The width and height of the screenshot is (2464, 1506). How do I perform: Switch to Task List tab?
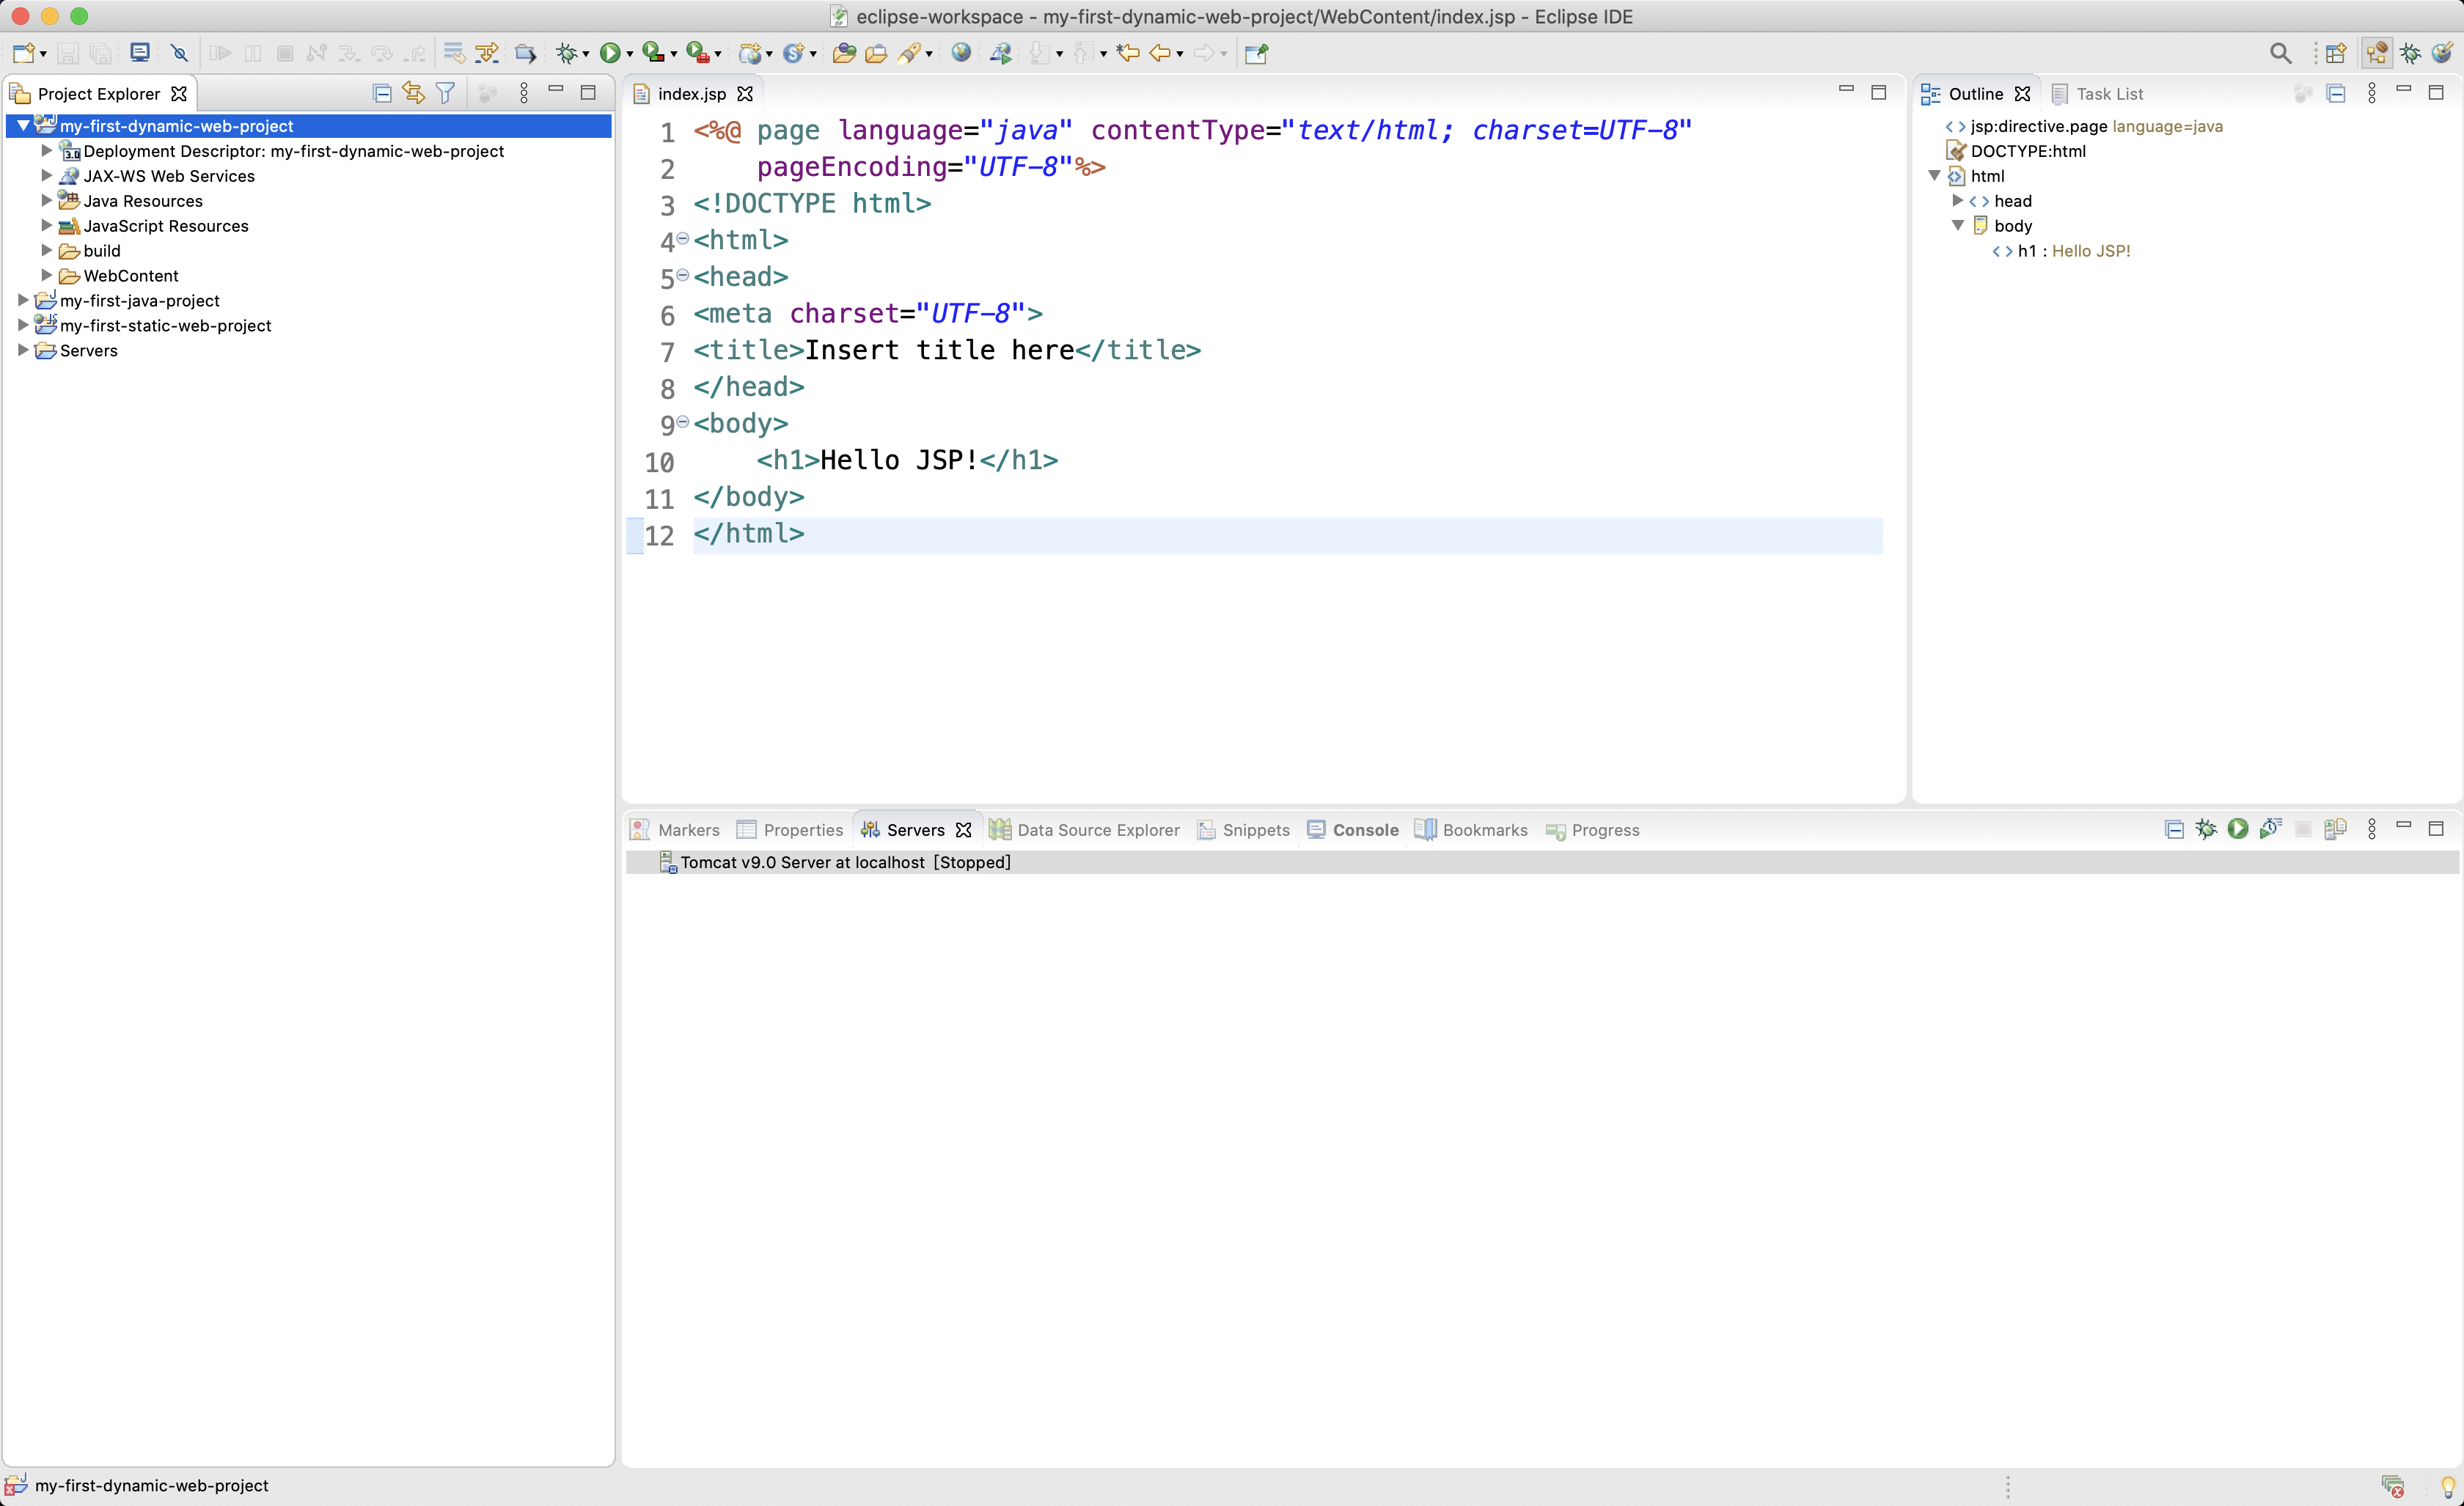point(2098,93)
